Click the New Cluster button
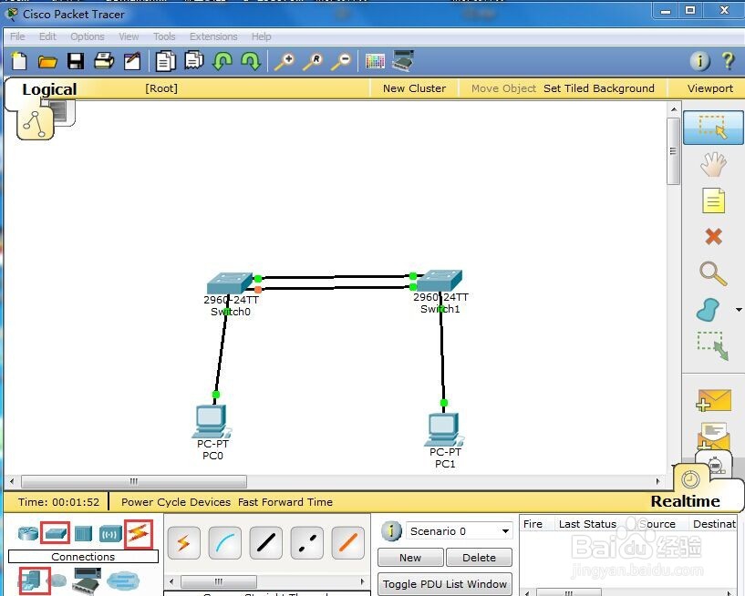Image resolution: width=745 pixels, height=596 pixels. 414,88
